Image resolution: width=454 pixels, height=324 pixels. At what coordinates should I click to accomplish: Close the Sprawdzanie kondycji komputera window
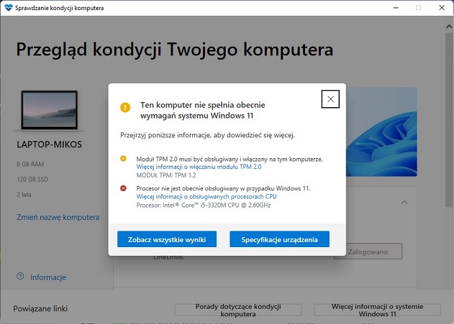[x=442, y=8]
